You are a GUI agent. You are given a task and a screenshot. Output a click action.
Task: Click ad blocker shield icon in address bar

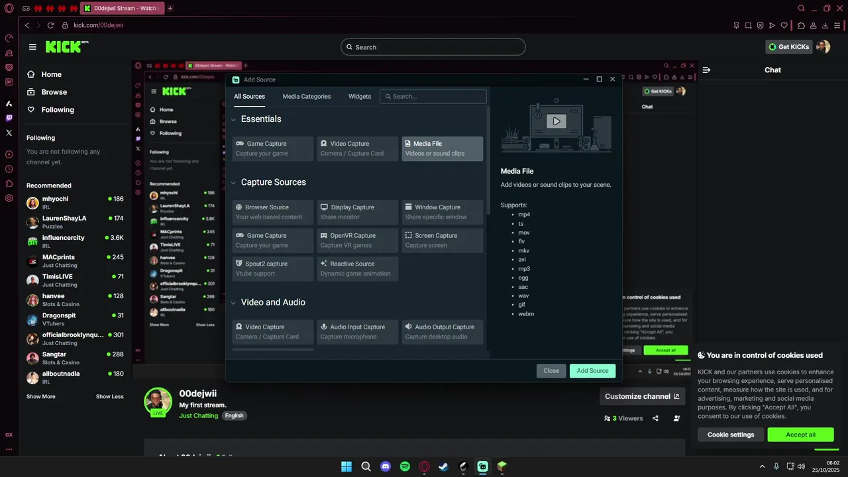coord(760,25)
